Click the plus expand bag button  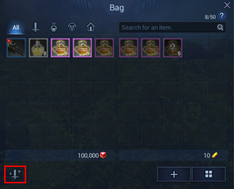[x=174, y=174]
